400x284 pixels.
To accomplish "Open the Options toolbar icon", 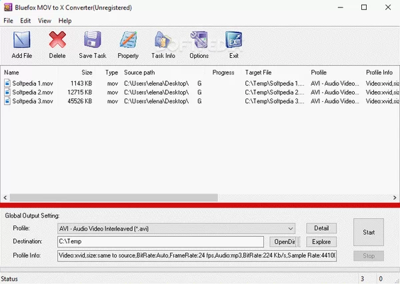I will click(x=199, y=41).
